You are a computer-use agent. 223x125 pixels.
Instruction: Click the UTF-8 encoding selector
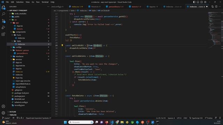179,118
